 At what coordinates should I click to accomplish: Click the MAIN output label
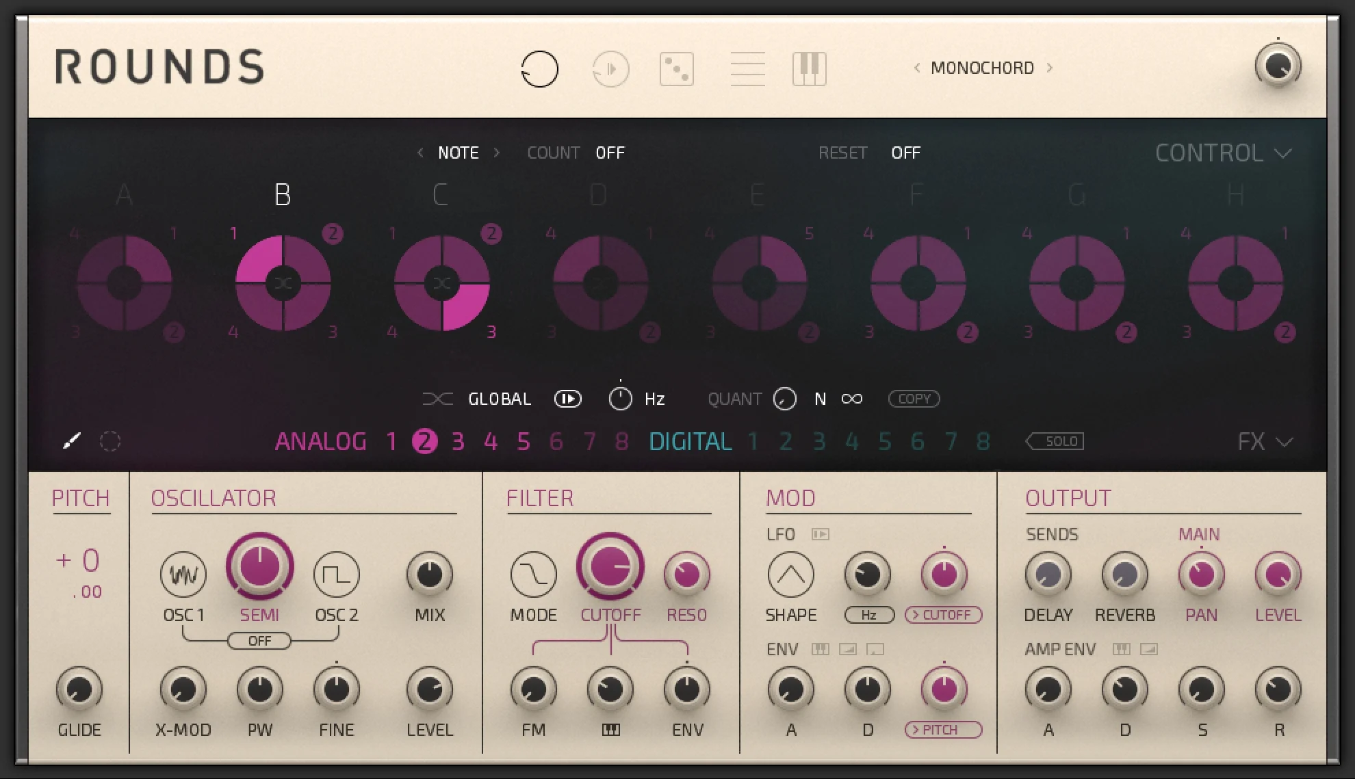tap(1198, 534)
